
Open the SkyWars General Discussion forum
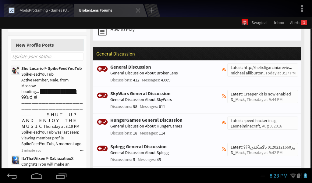coord(140,94)
